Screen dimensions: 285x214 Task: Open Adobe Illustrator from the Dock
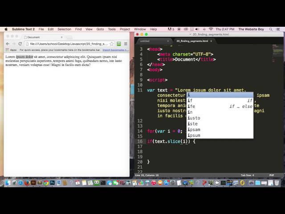point(33,183)
